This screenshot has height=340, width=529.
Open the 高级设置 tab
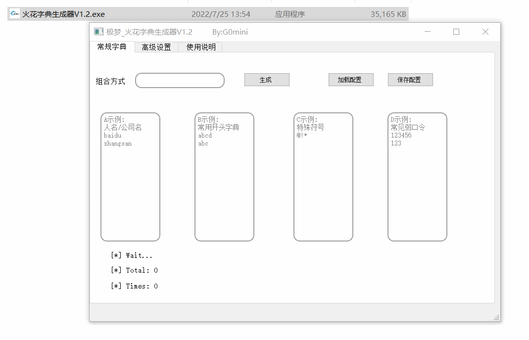(x=156, y=48)
